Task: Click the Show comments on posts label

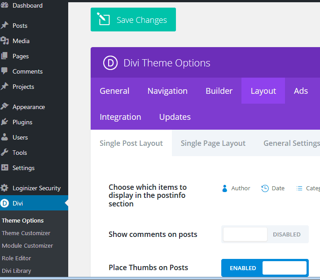Action: (153, 234)
